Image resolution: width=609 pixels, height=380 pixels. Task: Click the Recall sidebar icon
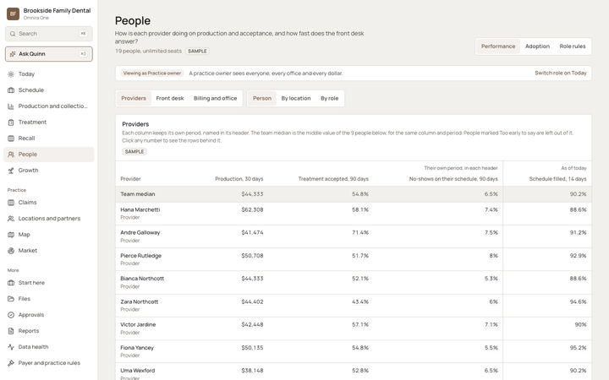11,138
